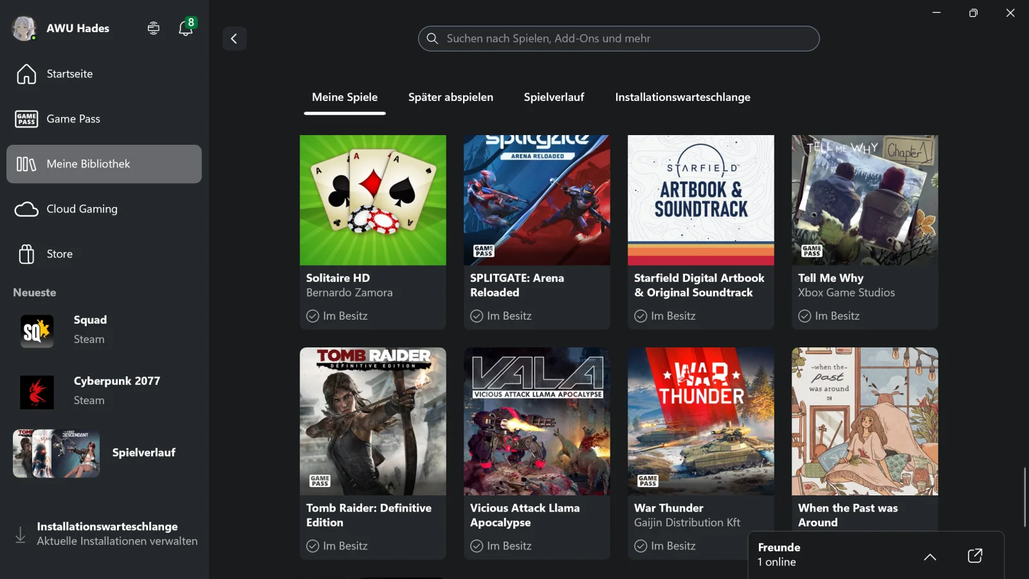The image size is (1029, 579).
Task: Open Solitaire HD cover art
Action: point(373,200)
